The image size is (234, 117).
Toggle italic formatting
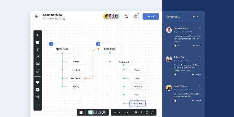click(141, 112)
